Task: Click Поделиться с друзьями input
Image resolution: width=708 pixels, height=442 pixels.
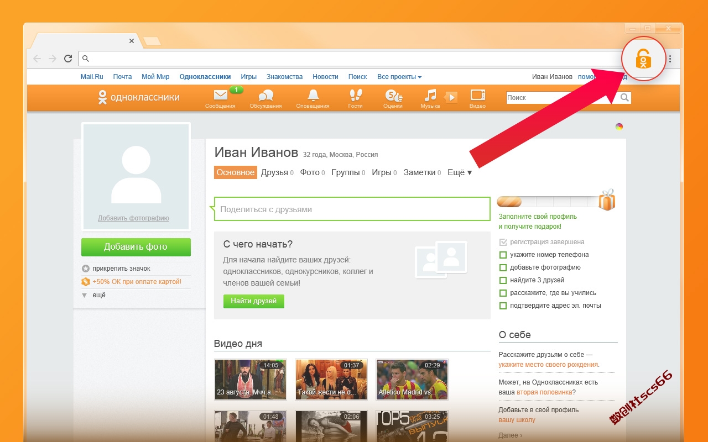Action: pyautogui.click(x=352, y=209)
